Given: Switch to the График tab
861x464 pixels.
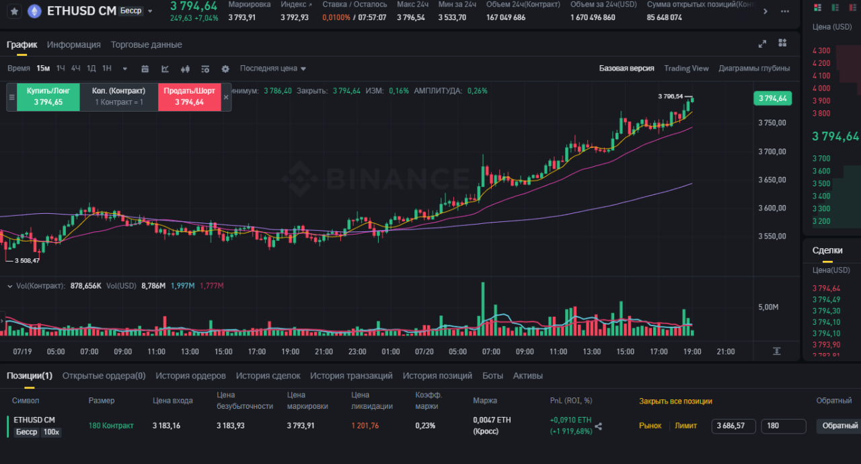Looking at the screenshot, I should click(22, 44).
